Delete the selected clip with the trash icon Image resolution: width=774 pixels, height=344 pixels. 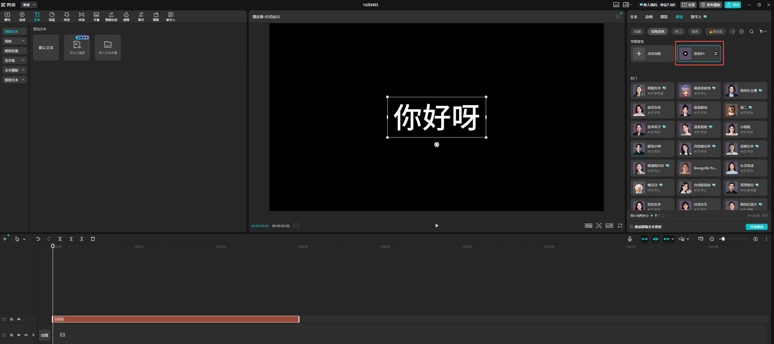click(x=93, y=239)
